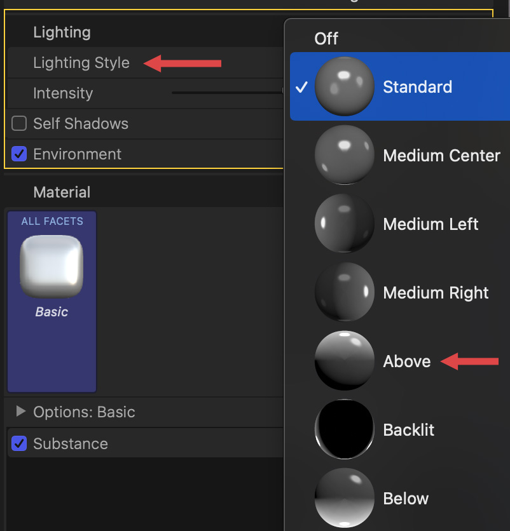Screen dimensions: 510x531
Task: Choose the Medium Left style label
Action: 431,224
